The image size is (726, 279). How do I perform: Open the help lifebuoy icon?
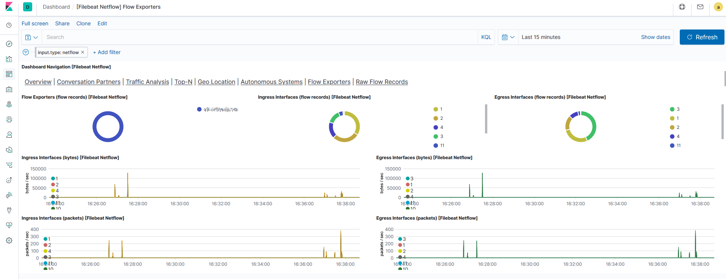pos(682,7)
